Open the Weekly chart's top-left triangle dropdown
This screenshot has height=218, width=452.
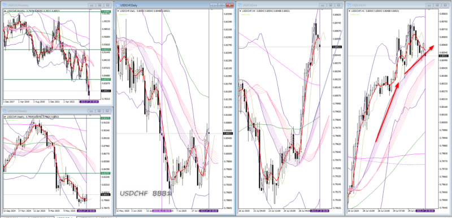[5, 117]
